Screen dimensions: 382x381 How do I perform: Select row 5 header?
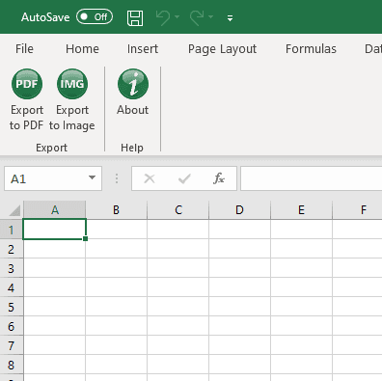pyautogui.click(x=12, y=307)
